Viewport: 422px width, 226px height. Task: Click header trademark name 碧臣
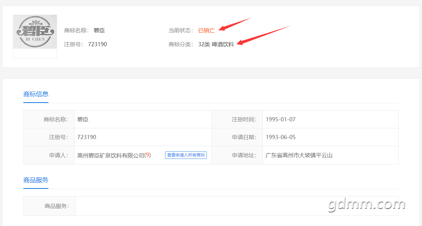pos(99,31)
